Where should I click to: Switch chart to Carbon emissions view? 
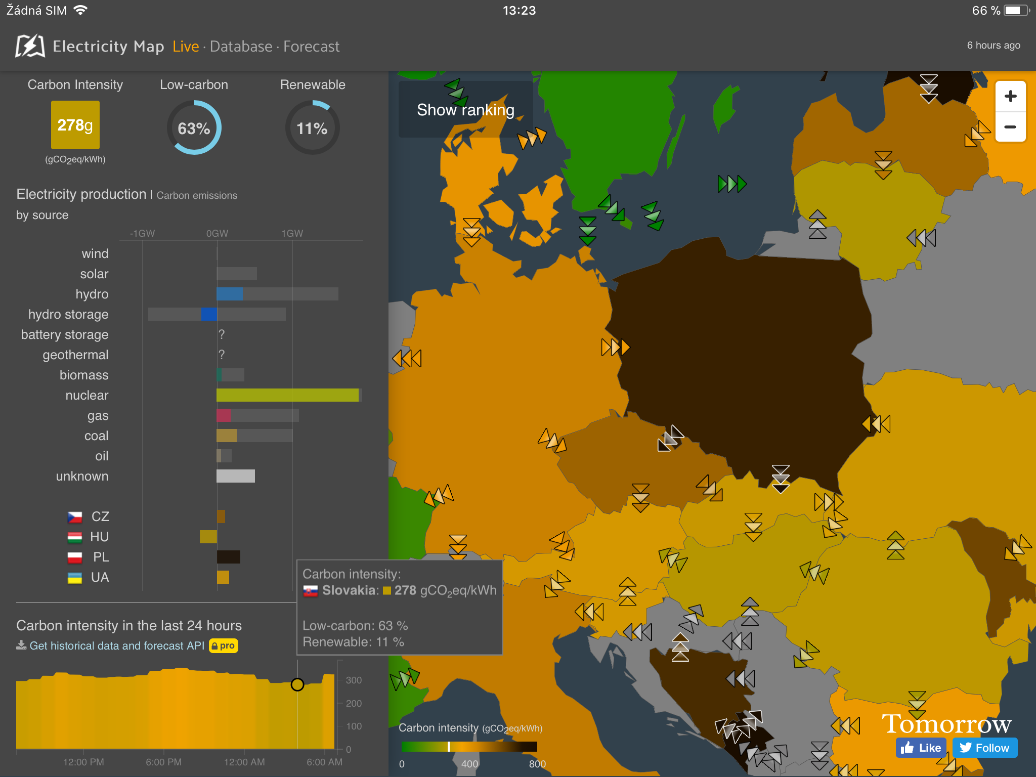pyautogui.click(x=197, y=195)
